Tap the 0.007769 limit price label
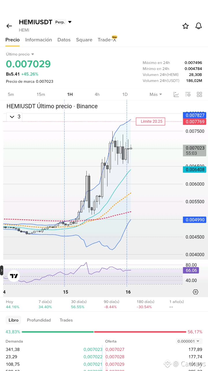The width and height of the screenshot is (208, 371). pos(194,122)
